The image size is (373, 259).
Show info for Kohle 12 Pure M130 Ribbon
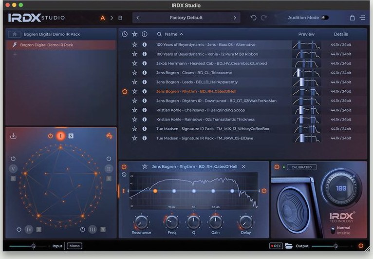coord(145,54)
